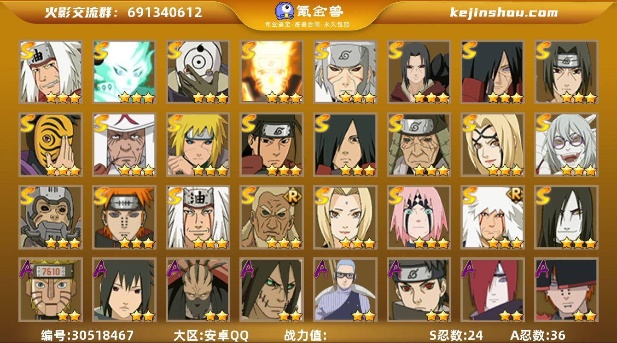Viewport: 617px width, 343px height.
Task: Select the cyan glowing Susanoo portrait
Action: click(x=124, y=71)
